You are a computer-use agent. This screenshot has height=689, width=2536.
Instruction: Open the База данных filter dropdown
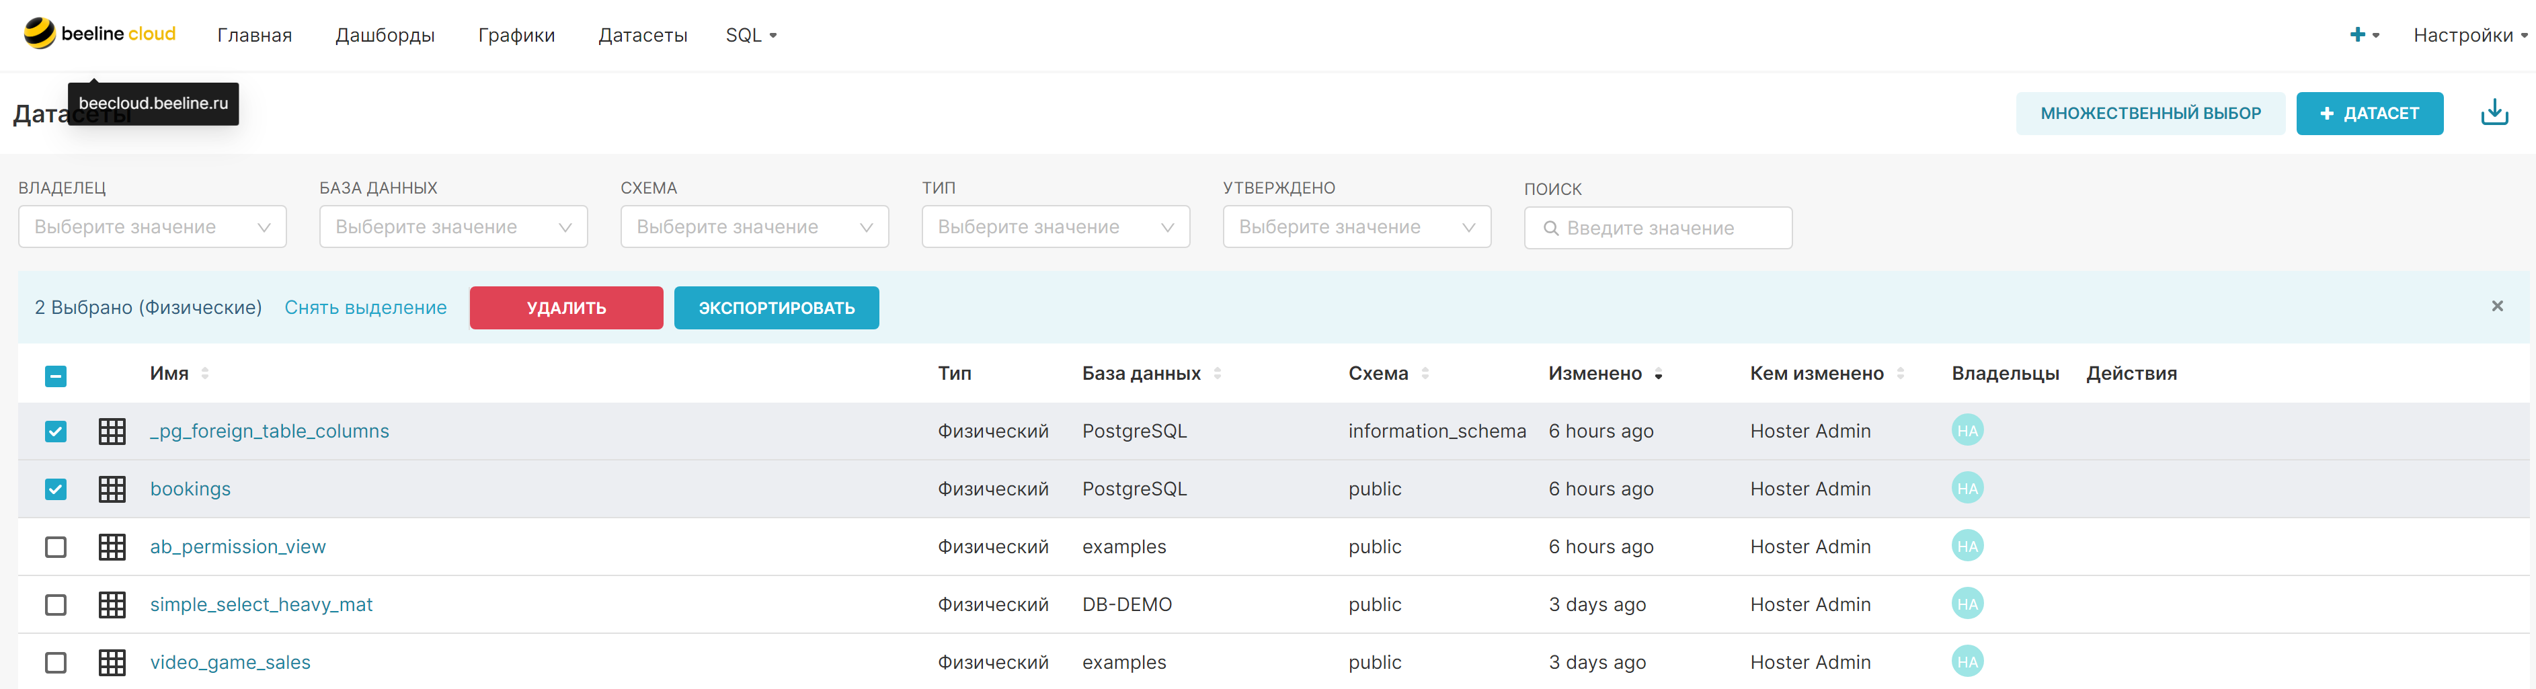[454, 227]
